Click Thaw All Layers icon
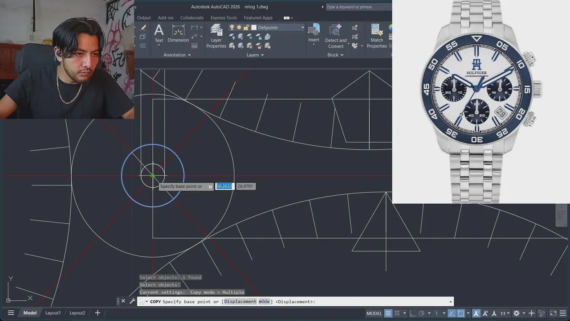570x321 pixels. pyautogui.click(x=250, y=46)
